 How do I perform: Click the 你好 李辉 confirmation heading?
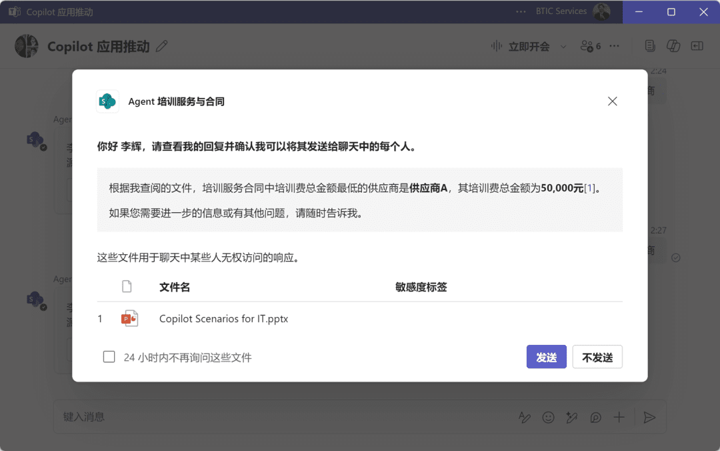(257, 147)
